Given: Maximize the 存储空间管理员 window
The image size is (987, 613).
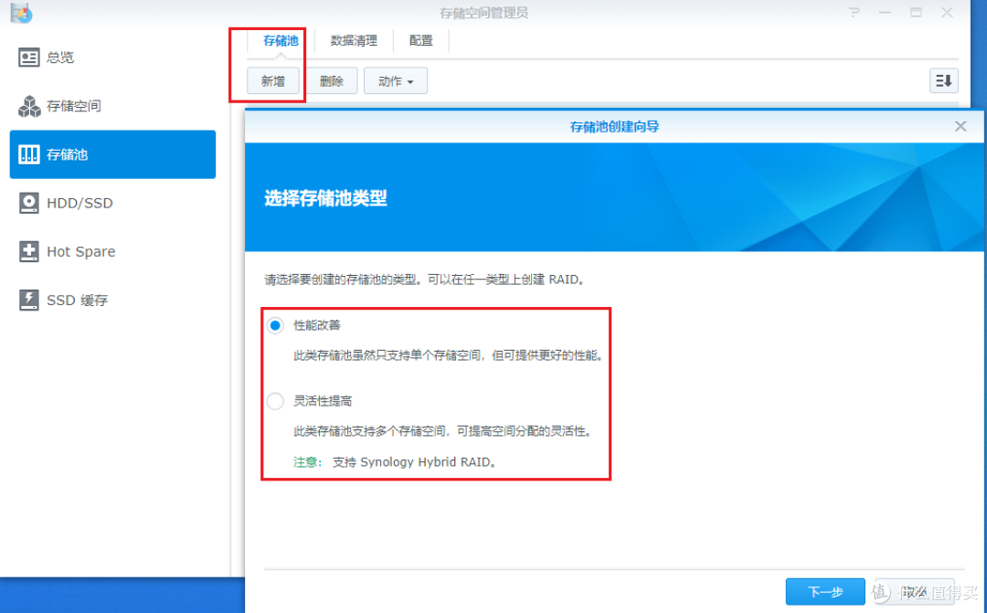Looking at the screenshot, I should pos(916,13).
